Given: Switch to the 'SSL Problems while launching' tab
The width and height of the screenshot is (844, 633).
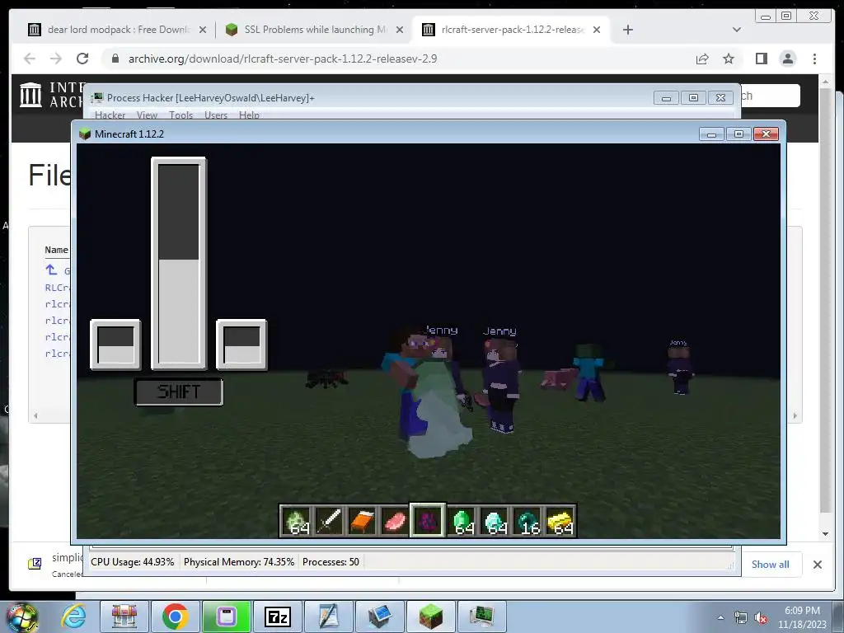Looking at the screenshot, I should [x=314, y=30].
